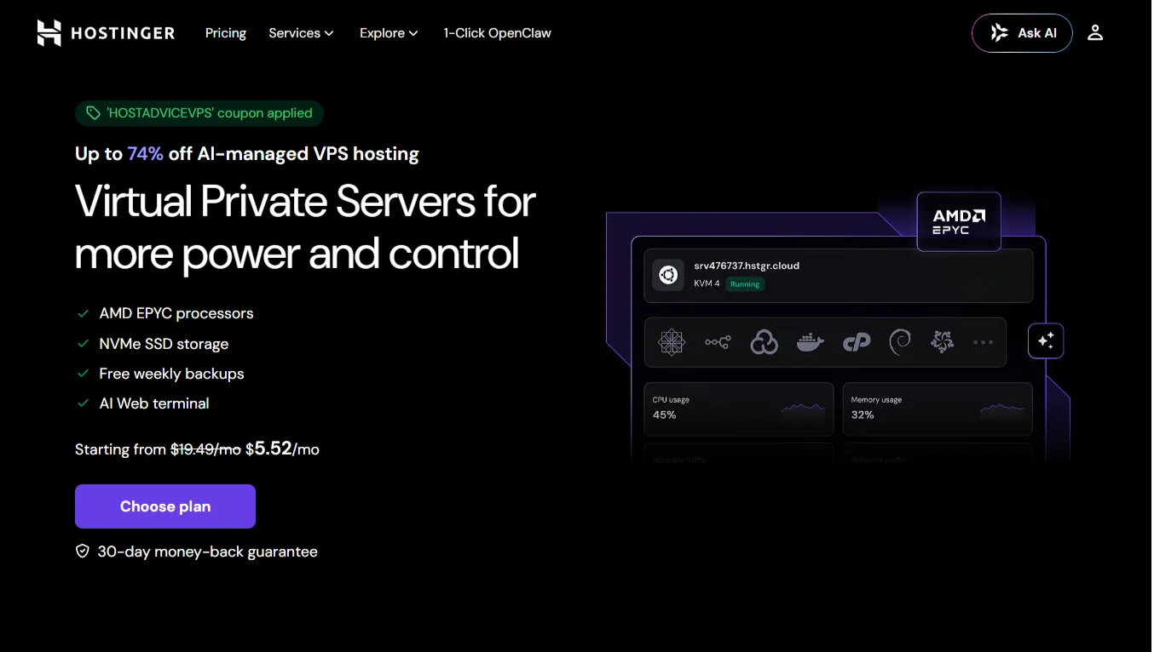Click the $5.52/mo price text
The image size is (1154, 652).
coord(282,449)
